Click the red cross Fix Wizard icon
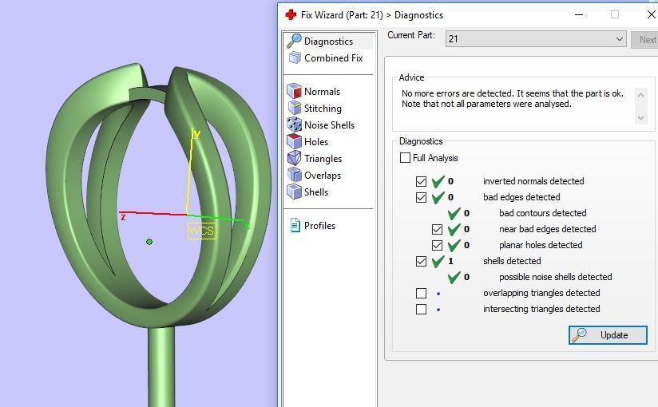This screenshot has width=658, height=407. (291, 15)
